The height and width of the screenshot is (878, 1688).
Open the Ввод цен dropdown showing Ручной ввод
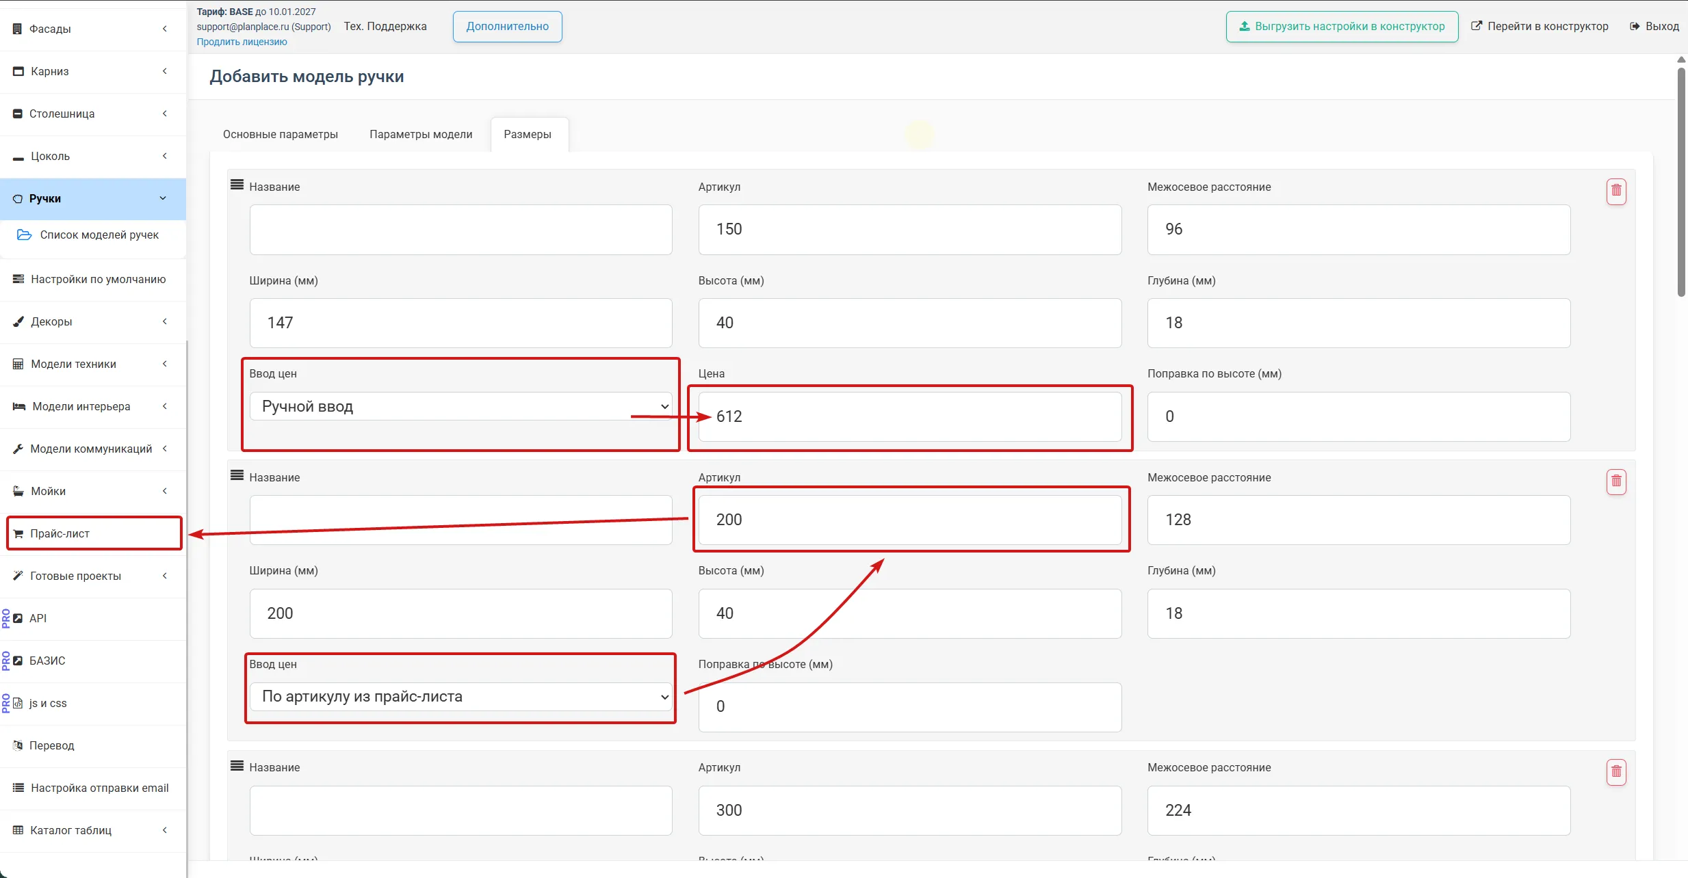click(x=460, y=406)
